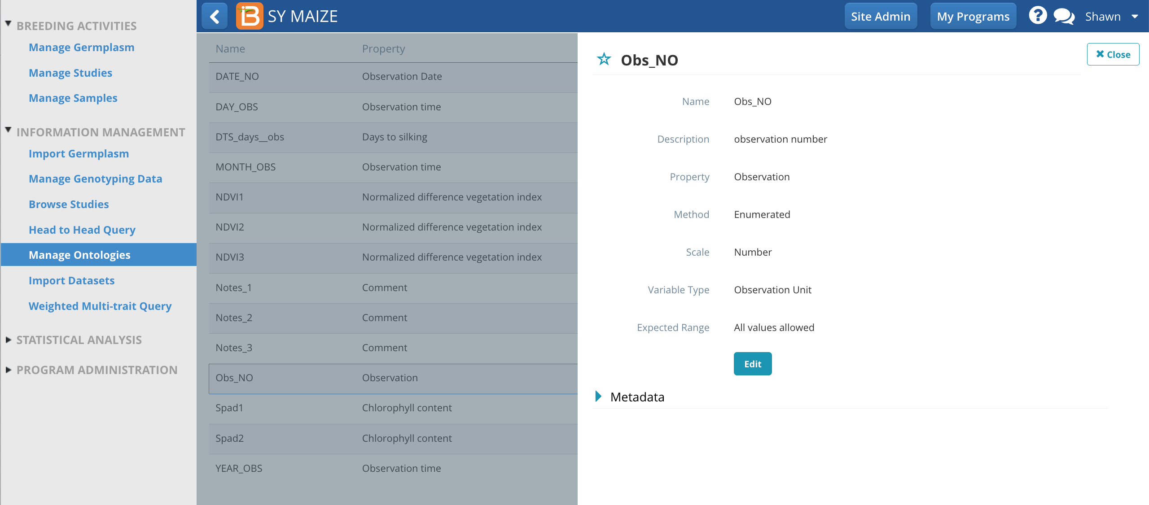The image size is (1149, 505).
Task: Select the NDVI1 variable row
Action: (393, 197)
